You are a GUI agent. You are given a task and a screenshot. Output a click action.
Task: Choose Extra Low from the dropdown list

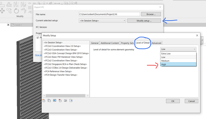178,53
